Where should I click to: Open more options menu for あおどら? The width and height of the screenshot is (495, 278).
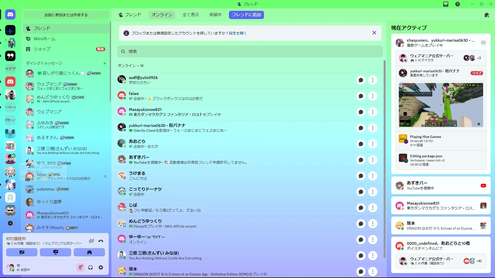(x=373, y=144)
